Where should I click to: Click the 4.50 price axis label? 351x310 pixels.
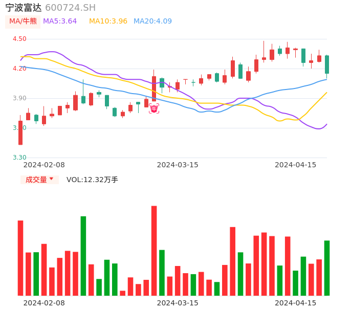pos(19,39)
